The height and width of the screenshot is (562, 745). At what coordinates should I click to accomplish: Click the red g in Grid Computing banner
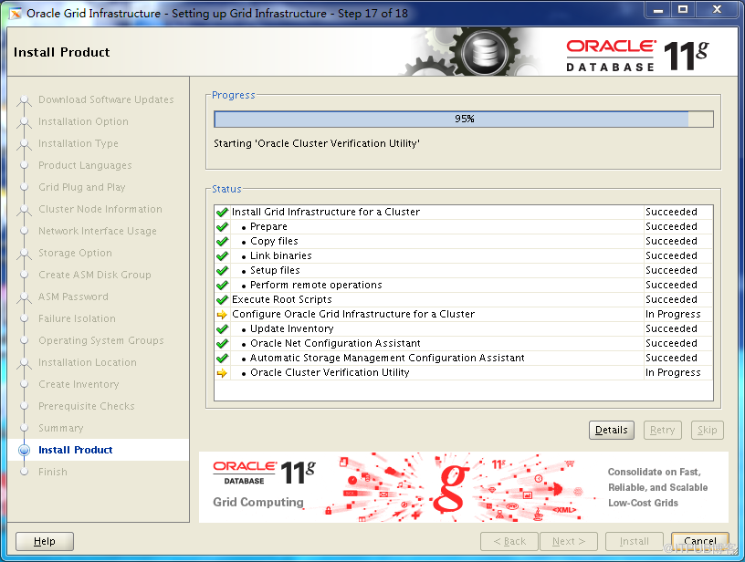tap(451, 487)
